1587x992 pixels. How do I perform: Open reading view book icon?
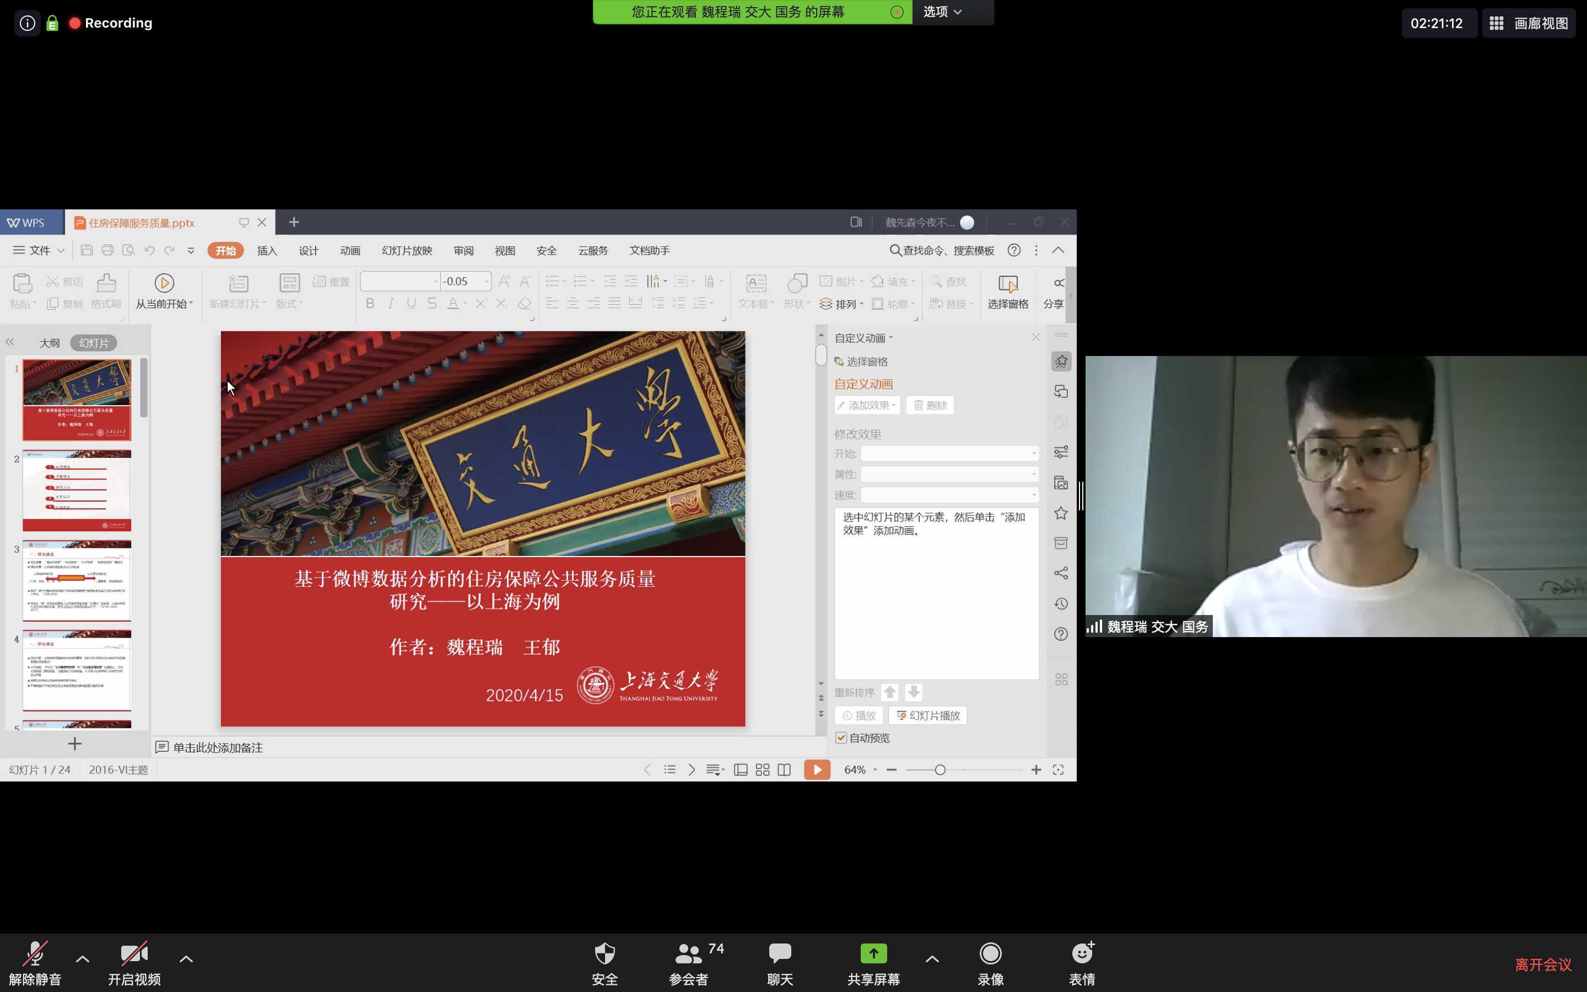click(784, 769)
